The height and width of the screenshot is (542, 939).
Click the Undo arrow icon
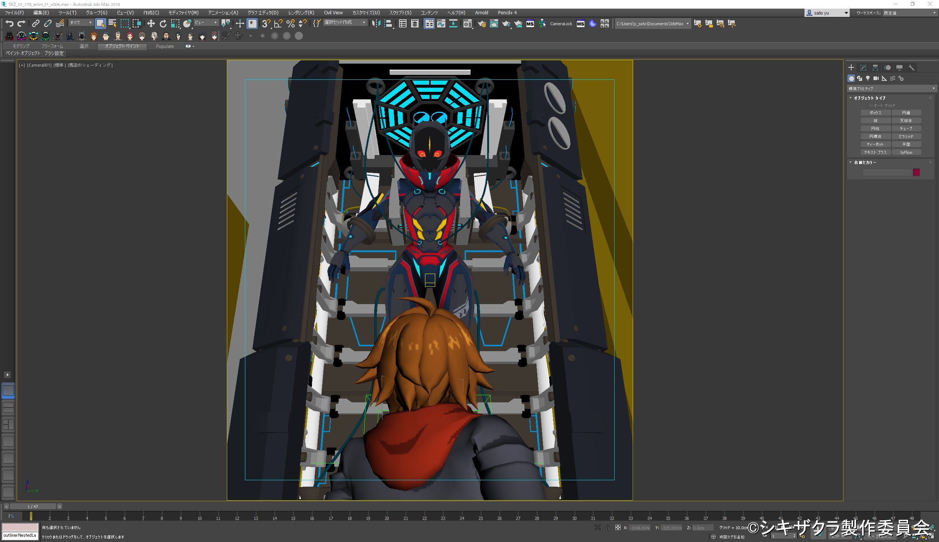(x=9, y=24)
